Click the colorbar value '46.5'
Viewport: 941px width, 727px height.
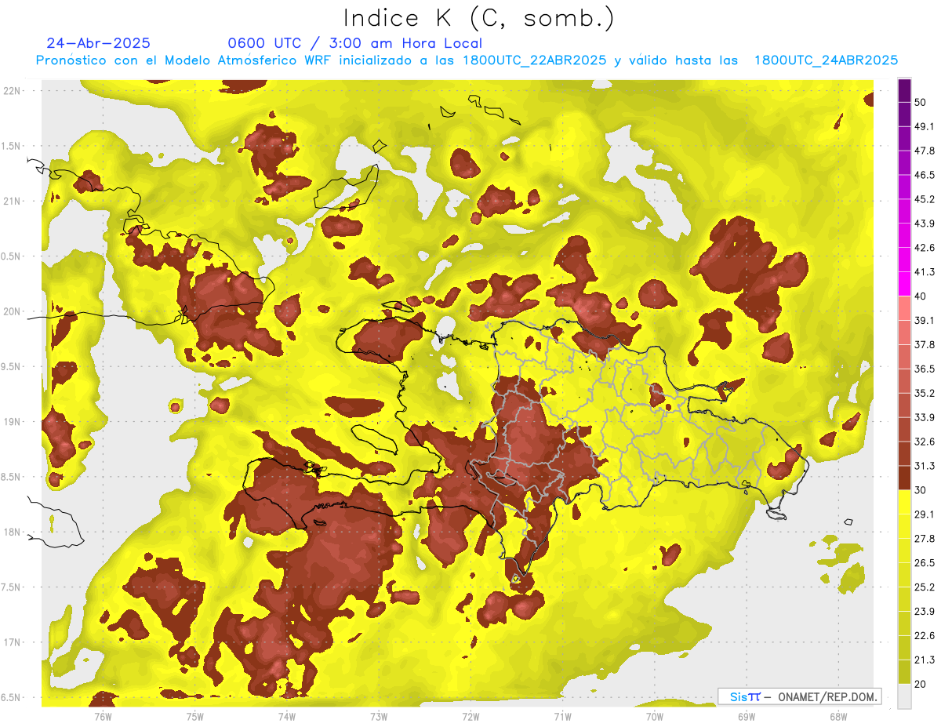point(924,175)
